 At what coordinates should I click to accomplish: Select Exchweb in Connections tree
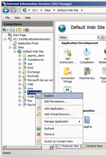(x=33, y=76)
